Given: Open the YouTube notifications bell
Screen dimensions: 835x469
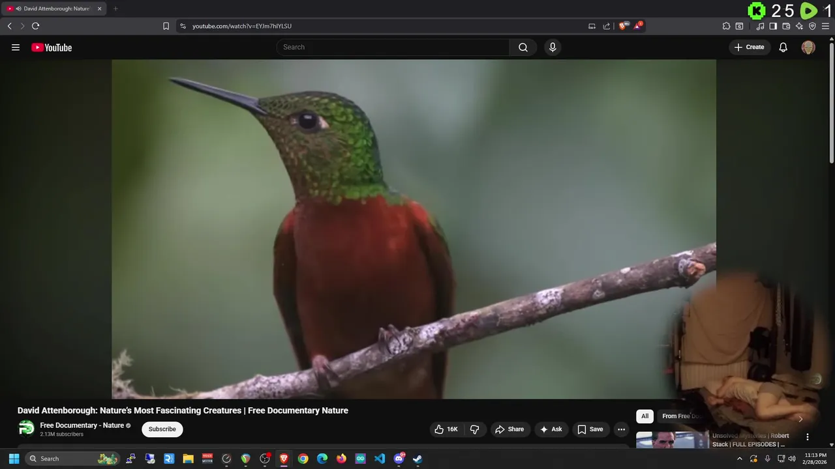Looking at the screenshot, I should click(x=783, y=47).
